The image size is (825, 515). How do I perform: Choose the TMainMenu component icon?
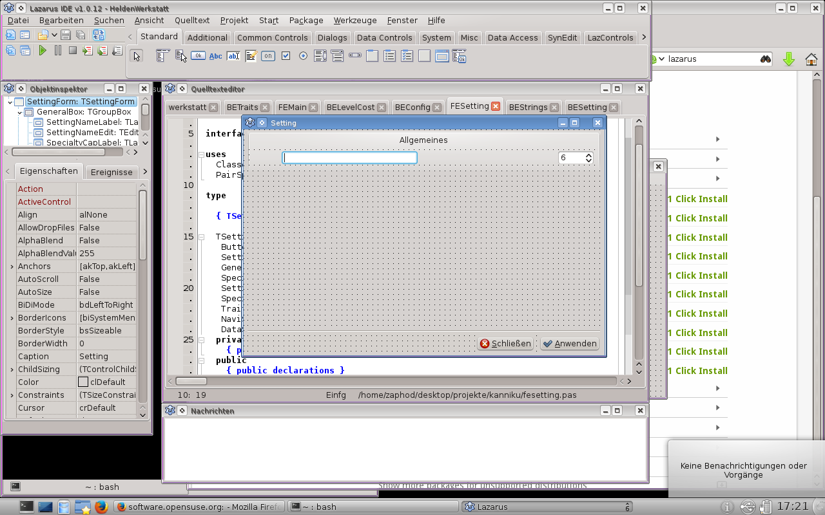pos(162,56)
